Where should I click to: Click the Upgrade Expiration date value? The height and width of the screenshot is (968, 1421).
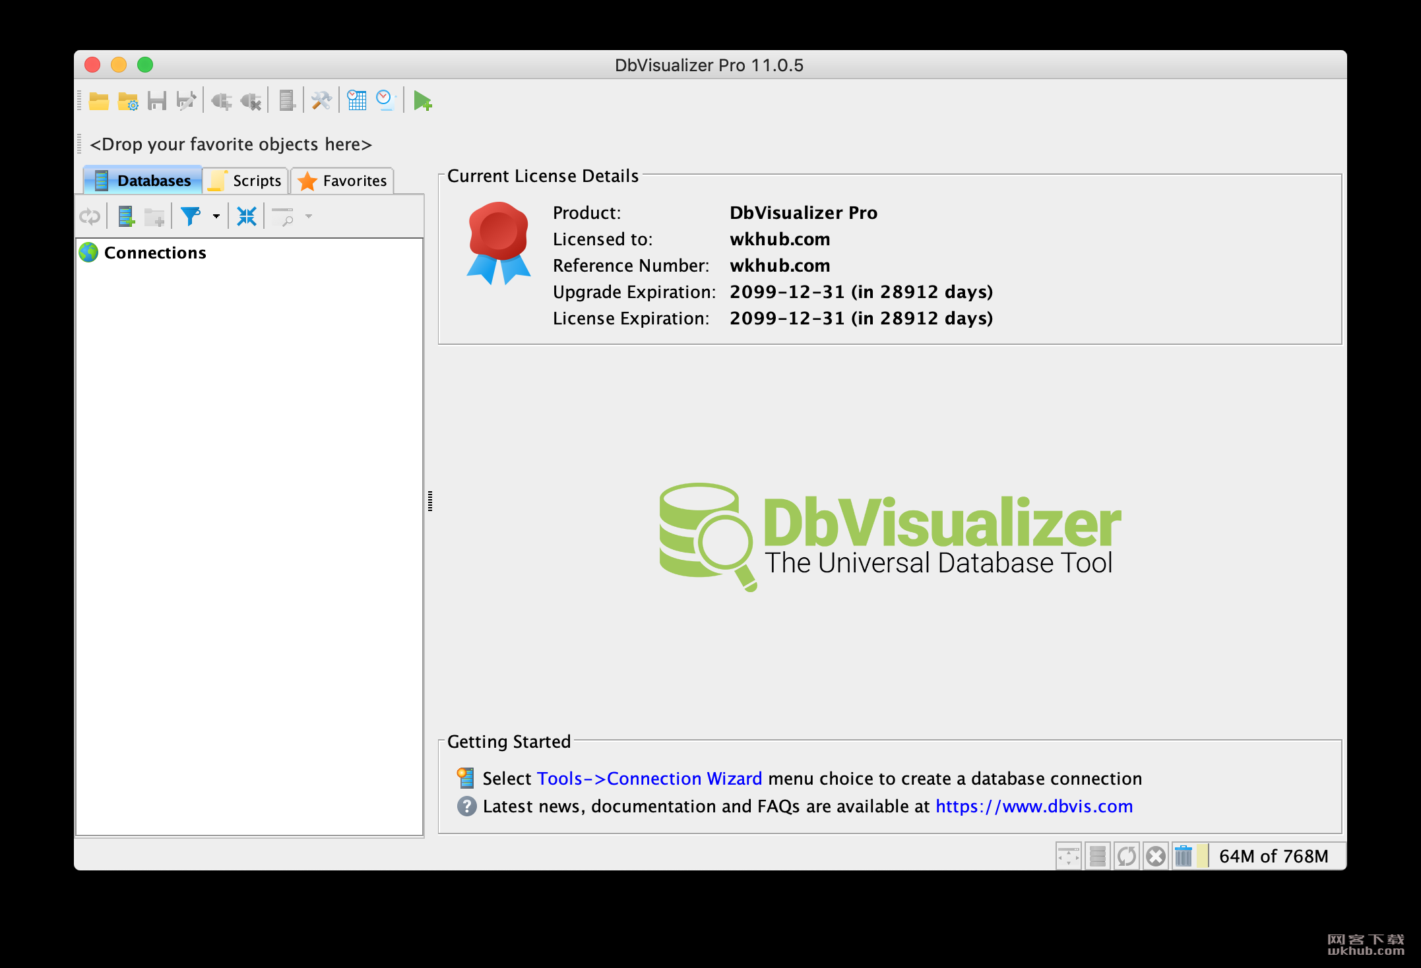[x=861, y=292]
